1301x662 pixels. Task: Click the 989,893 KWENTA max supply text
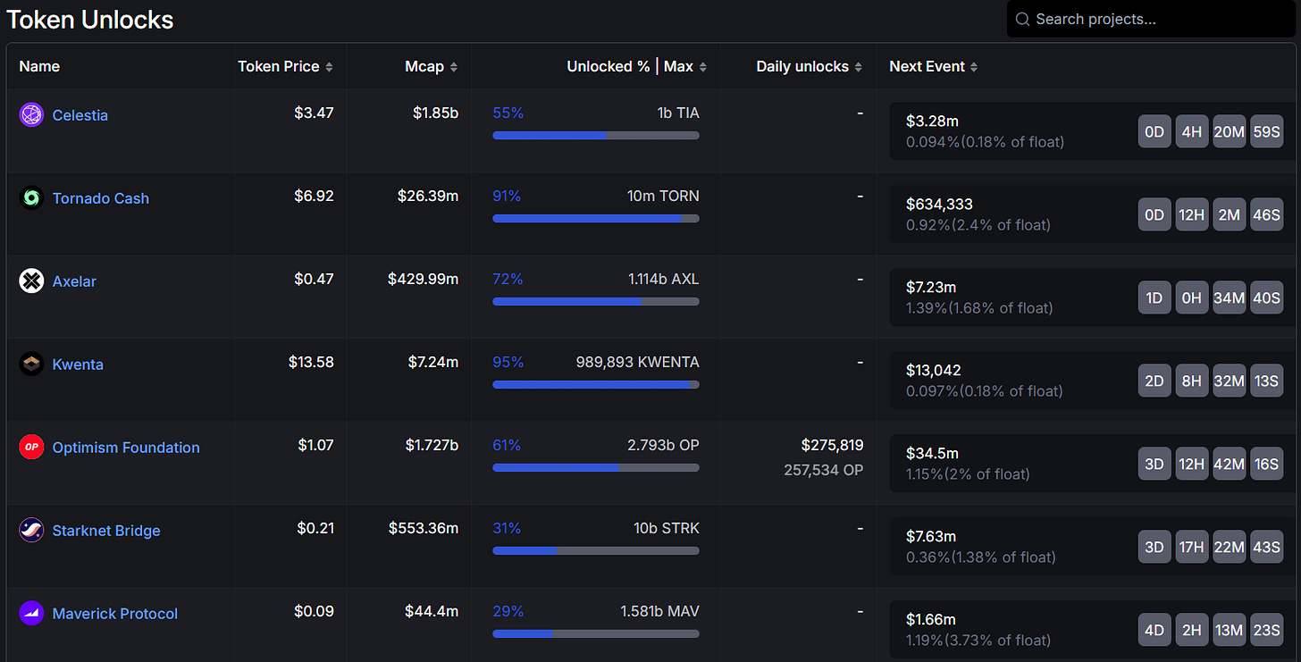(638, 363)
